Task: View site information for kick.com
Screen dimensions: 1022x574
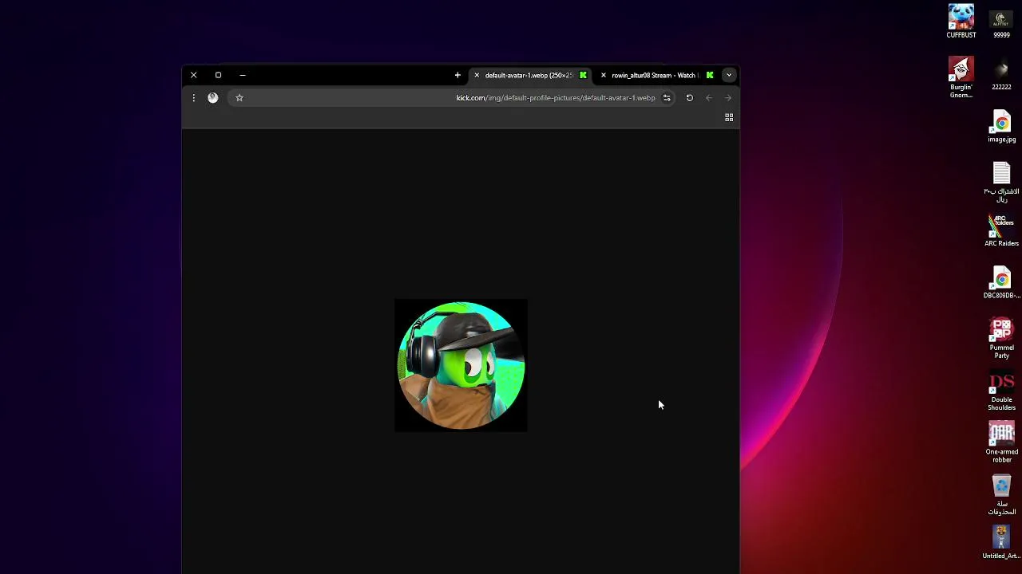Action: (667, 97)
